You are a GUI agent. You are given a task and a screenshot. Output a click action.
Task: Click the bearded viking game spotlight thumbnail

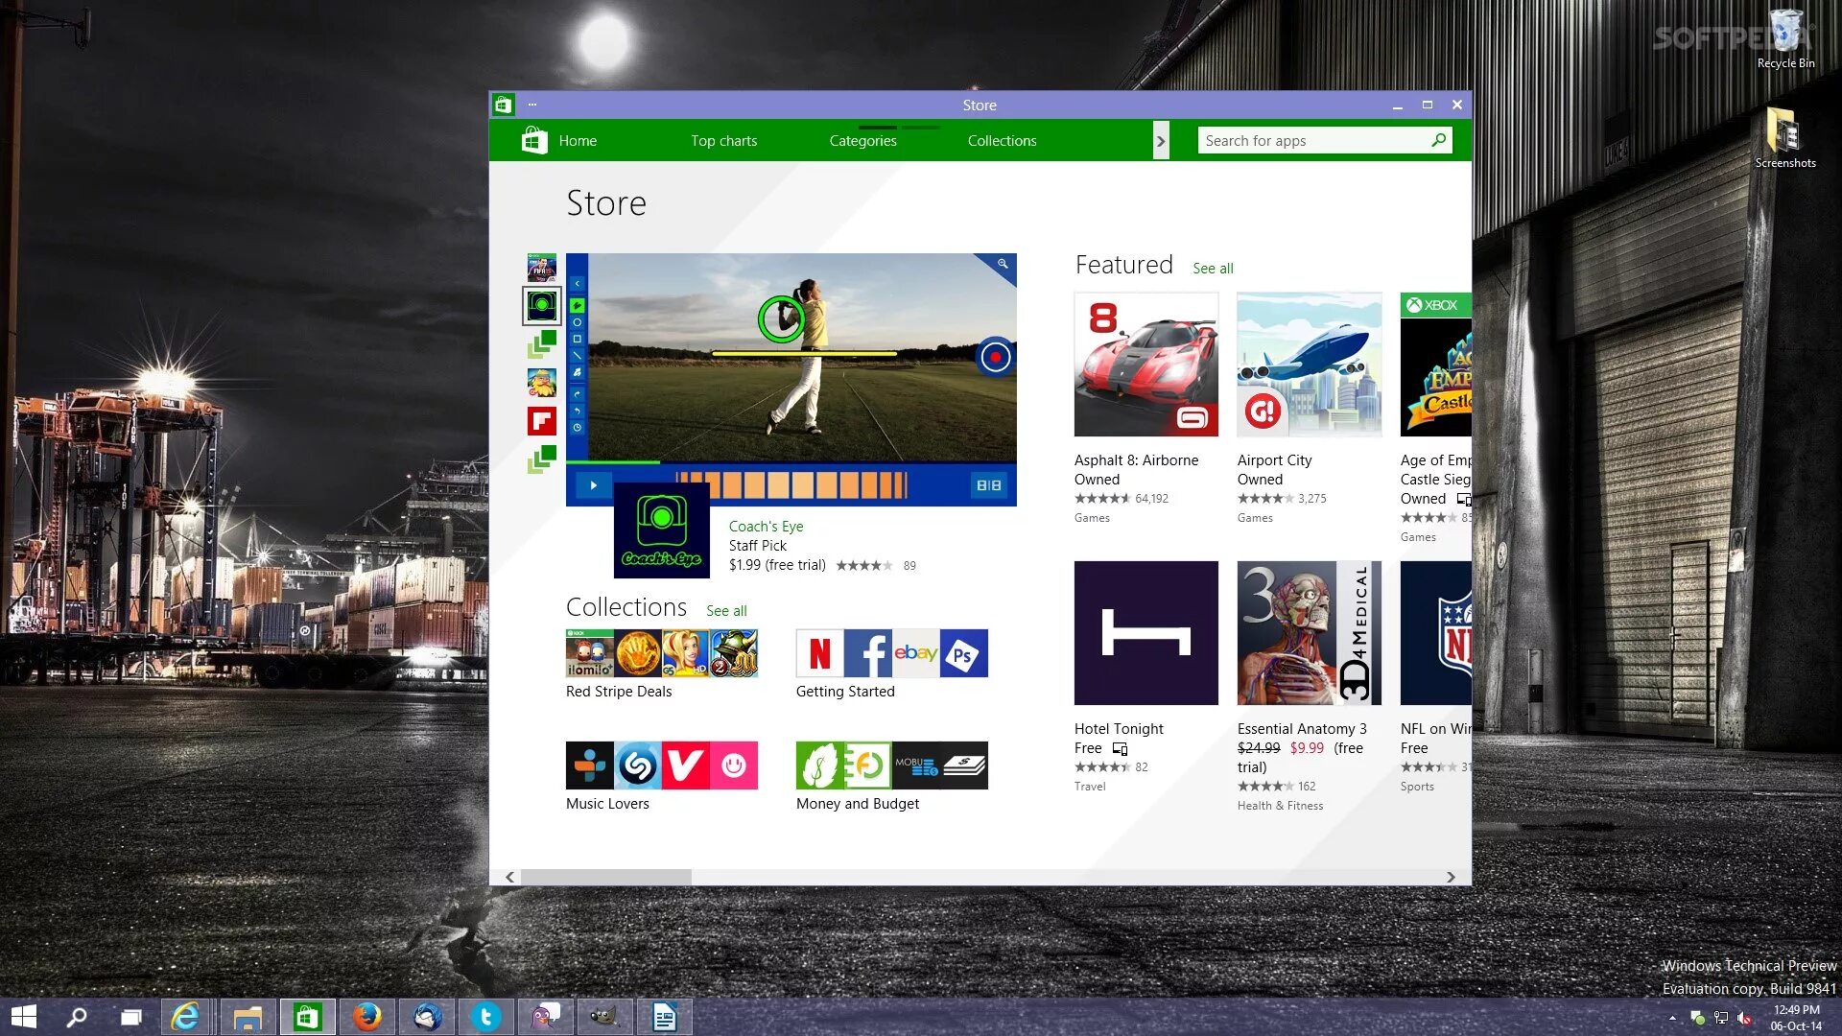tap(541, 383)
